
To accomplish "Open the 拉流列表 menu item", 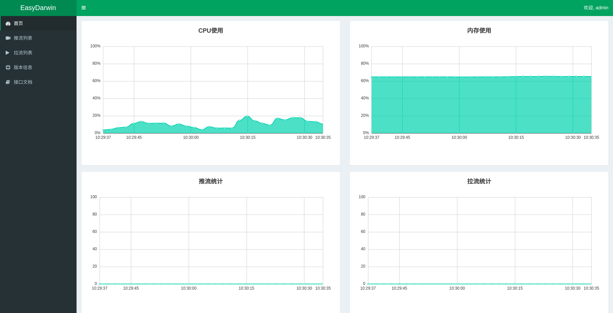I will 38,53.
